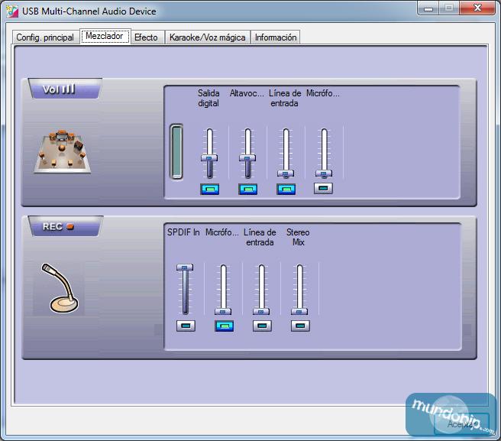Screen dimensions: 501x441
Task: Click the green master volume level meter
Action: [x=176, y=151]
